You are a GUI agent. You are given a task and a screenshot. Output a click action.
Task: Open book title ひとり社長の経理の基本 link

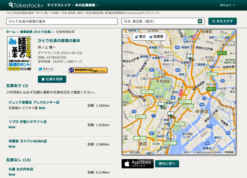click(59, 40)
